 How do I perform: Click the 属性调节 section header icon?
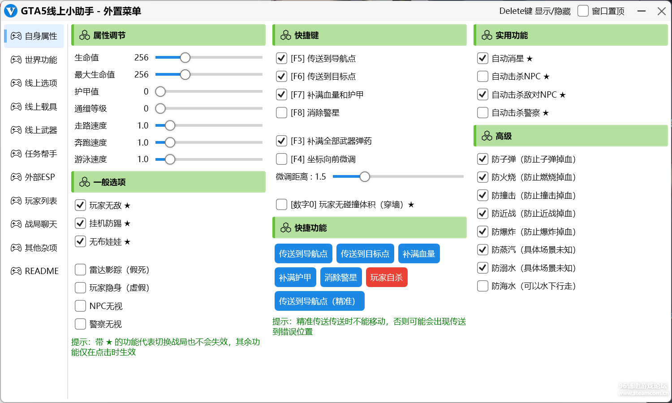[x=85, y=35]
